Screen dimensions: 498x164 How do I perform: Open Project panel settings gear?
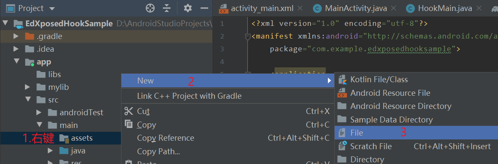click(188, 8)
